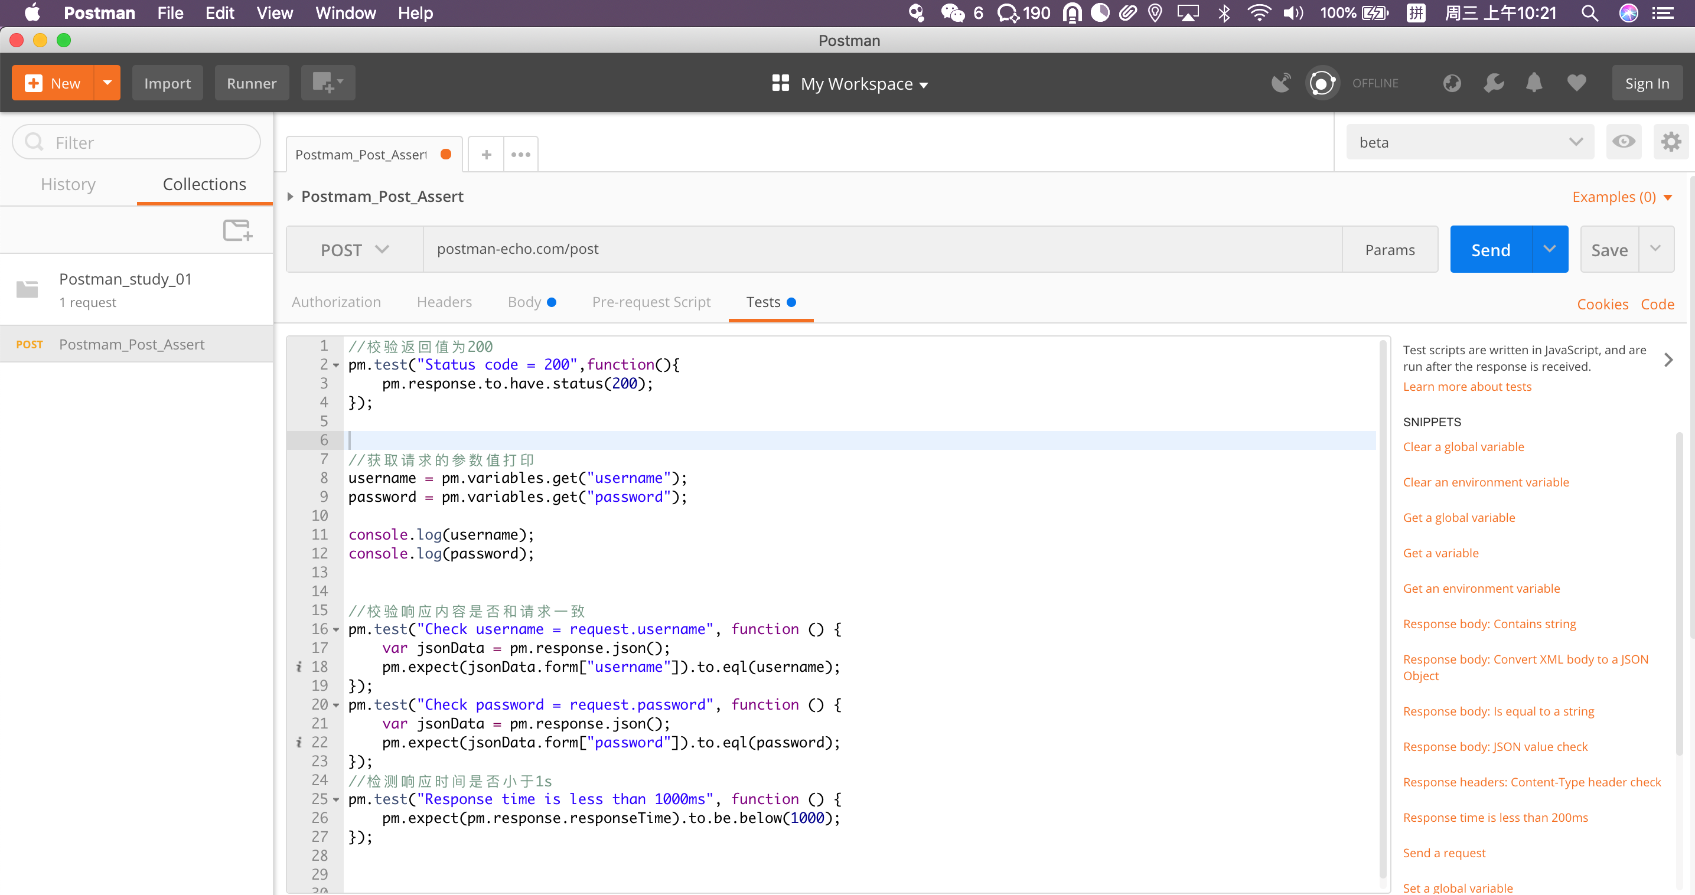The height and width of the screenshot is (895, 1695).
Task: Open the POST method dropdown
Action: 355,250
